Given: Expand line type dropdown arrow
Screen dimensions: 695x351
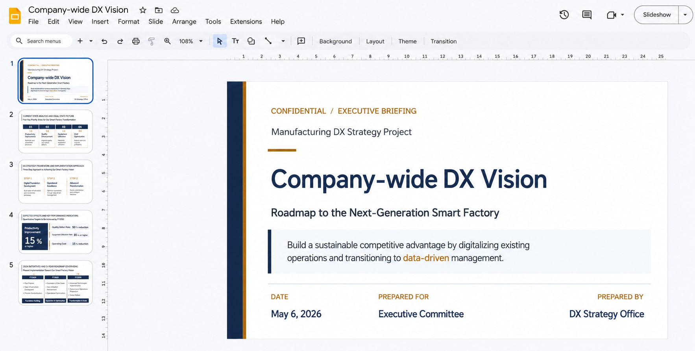Looking at the screenshot, I should pos(283,41).
